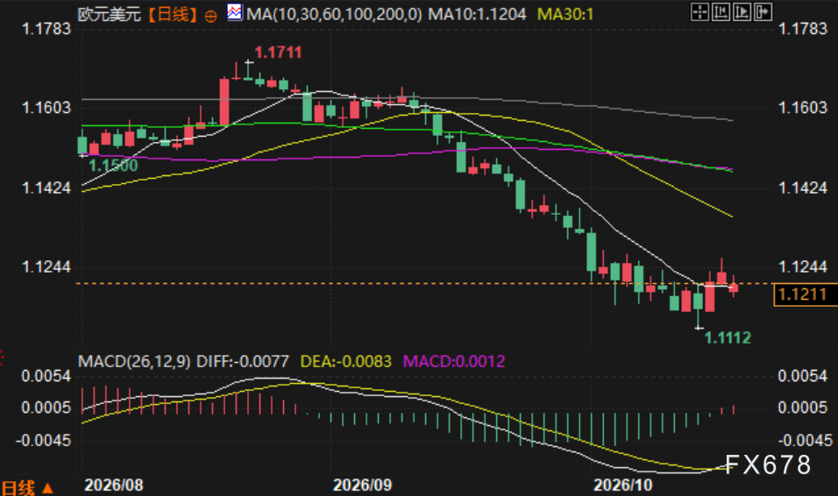Viewport: 838px width, 496px height.
Task: Click 1.1244 on the right price axis
Action: pos(803,266)
